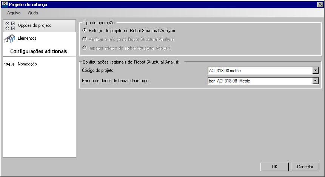Click the Tipo de operação group title

click(99, 23)
